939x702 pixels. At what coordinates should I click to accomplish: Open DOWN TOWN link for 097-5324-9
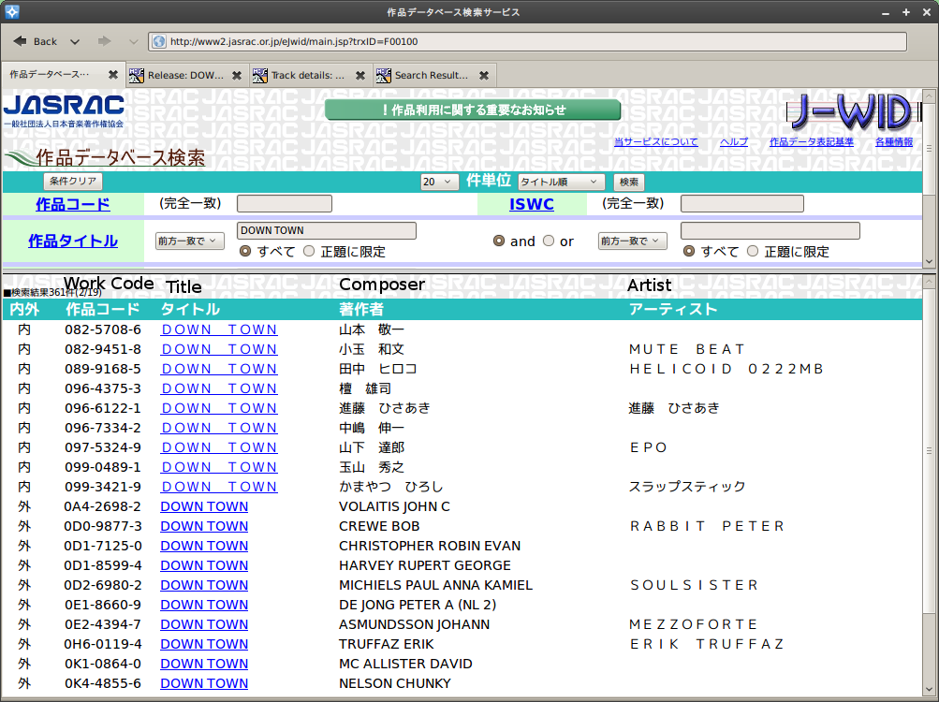pyautogui.click(x=219, y=447)
